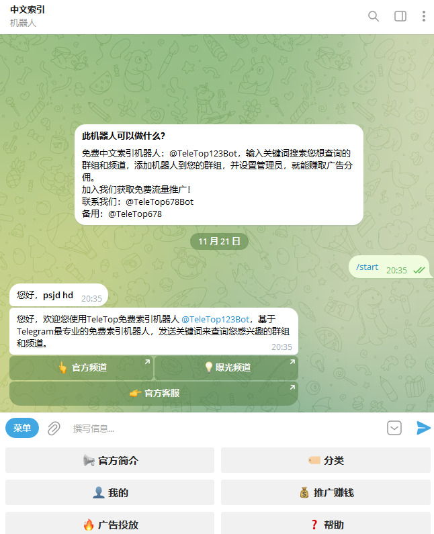The width and height of the screenshot is (434, 534).
Task: Select 我的 keyboard button
Action: click(110, 492)
